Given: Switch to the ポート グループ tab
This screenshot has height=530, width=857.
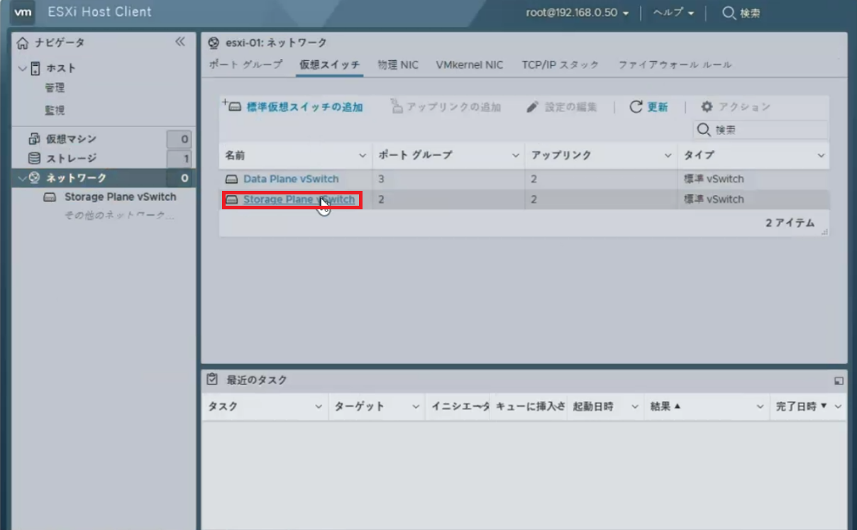Looking at the screenshot, I should (x=245, y=65).
